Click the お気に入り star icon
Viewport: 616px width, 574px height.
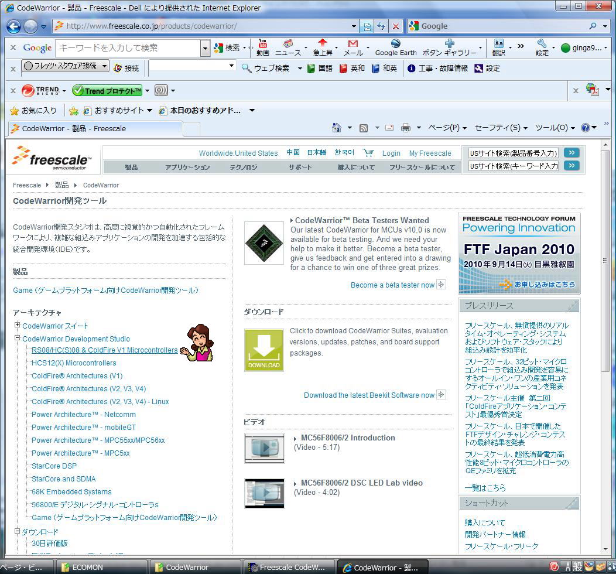(x=14, y=111)
